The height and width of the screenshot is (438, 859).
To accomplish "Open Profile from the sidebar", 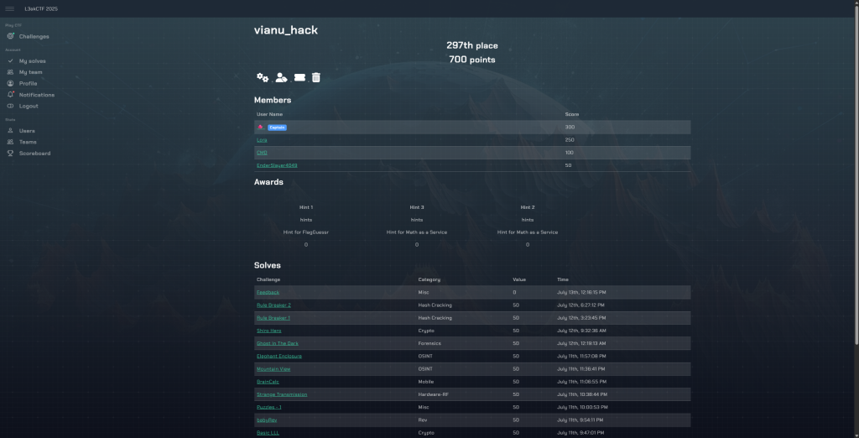I will click(x=28, y=84).
